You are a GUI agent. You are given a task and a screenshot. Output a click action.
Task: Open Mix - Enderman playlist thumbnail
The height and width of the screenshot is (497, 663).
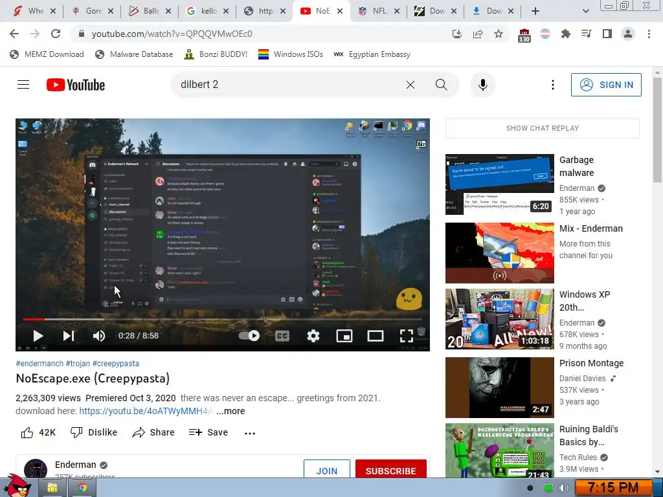(499, 253)
